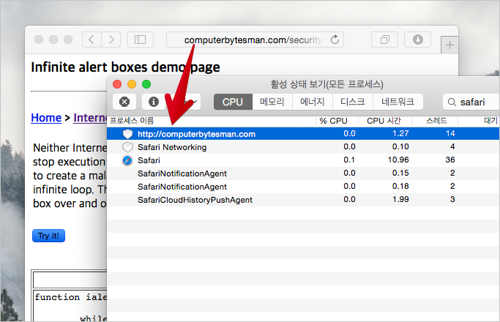Reload the page in Safari
The image size is (500, 322).
pyautogui.click(x=335, y=40)
